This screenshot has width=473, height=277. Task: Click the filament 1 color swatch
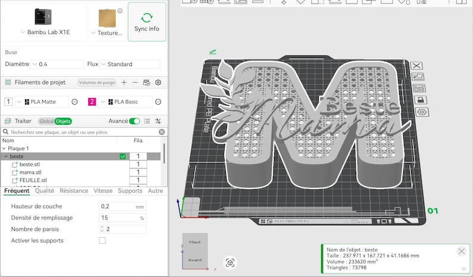[x=8, y=102]
